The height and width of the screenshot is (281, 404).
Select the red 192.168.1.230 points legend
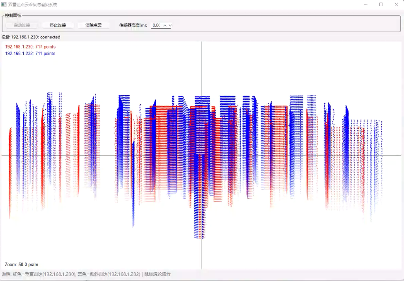click(x=30, y=47)
